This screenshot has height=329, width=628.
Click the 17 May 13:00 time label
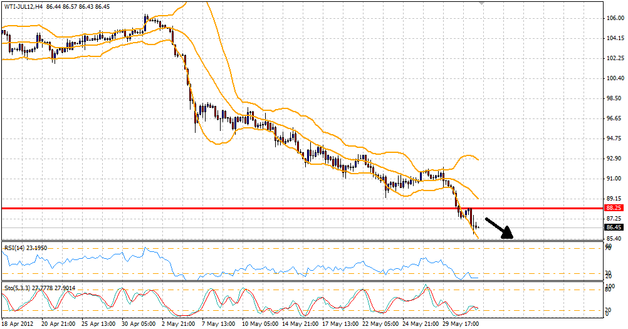(x=340, y=323)
